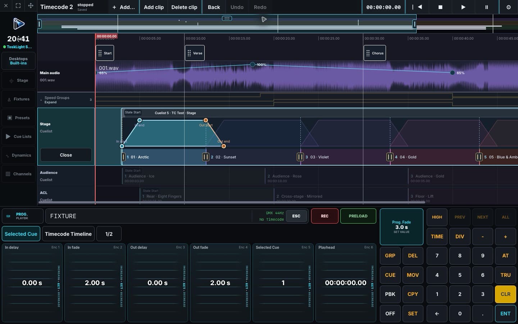Click the Delete clip button

[x=184, y=7]
